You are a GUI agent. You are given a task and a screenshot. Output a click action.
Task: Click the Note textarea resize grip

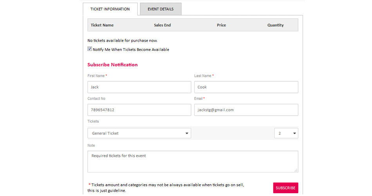tap(296, 170)
